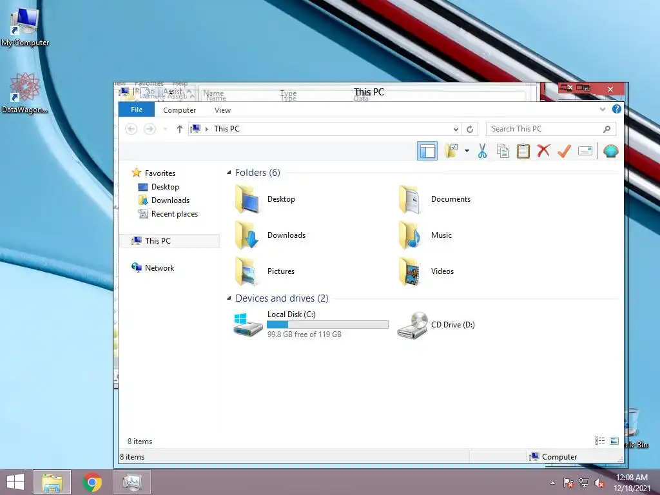Go forward with the Forward arrow
This screenshot has width=660, height=495.
click(x=150, y=129)
